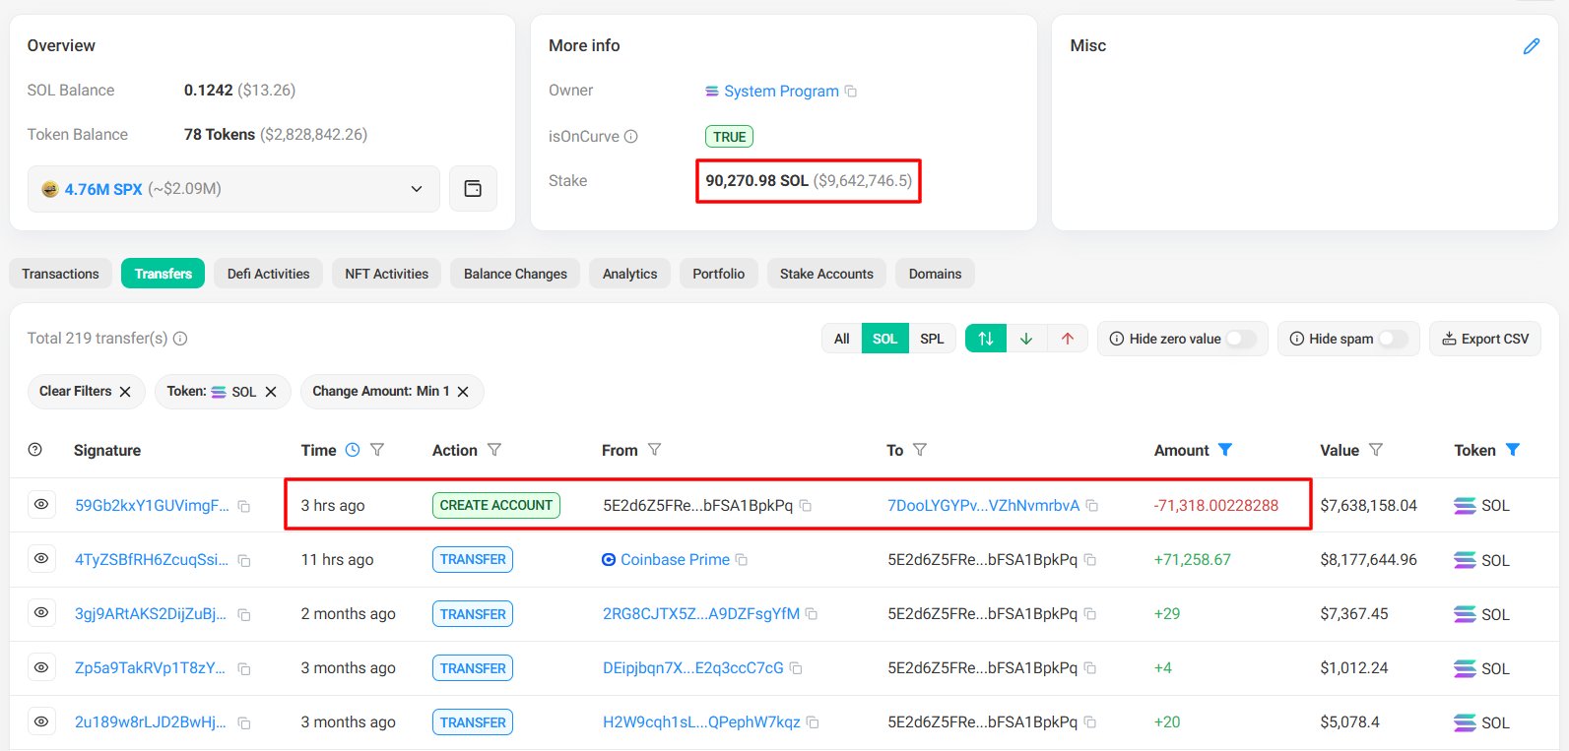Select both directions flow arrows button

(986, 339)
